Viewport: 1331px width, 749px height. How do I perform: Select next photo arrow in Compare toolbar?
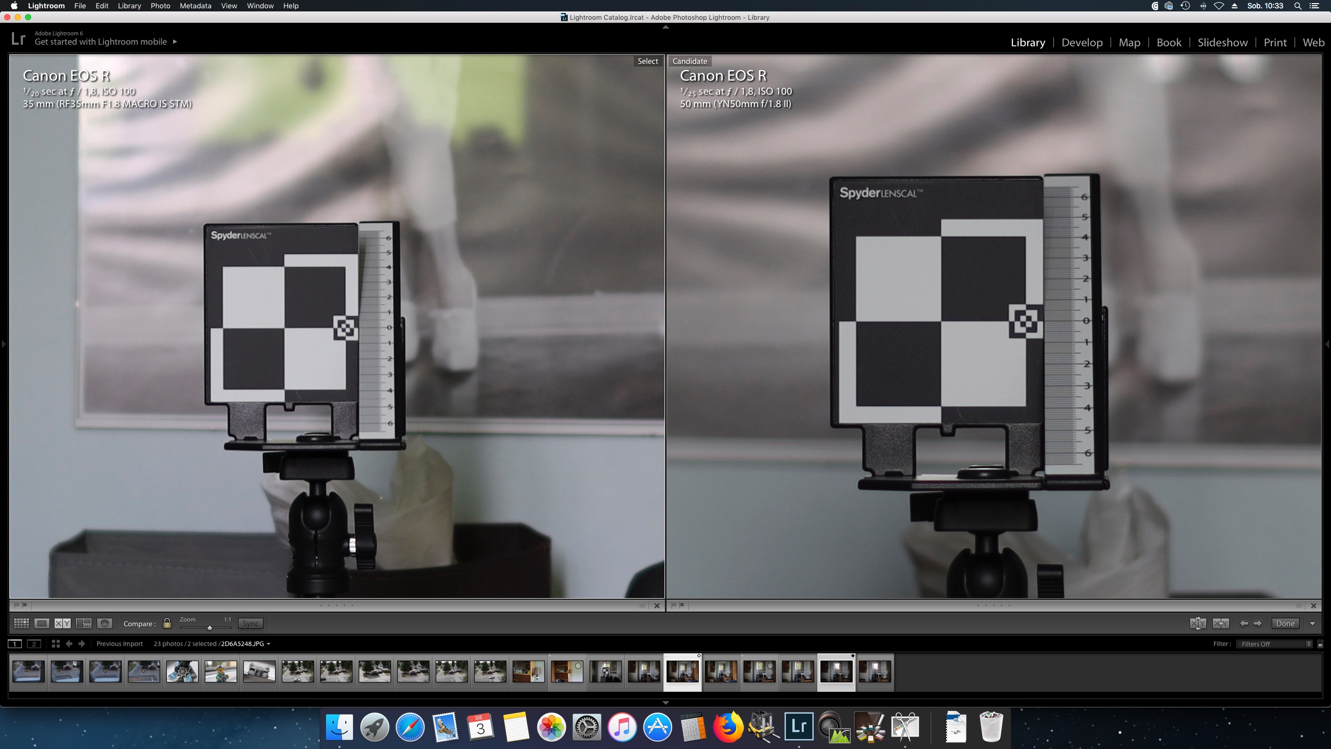pyautogui.click(x=1258, y=623)
